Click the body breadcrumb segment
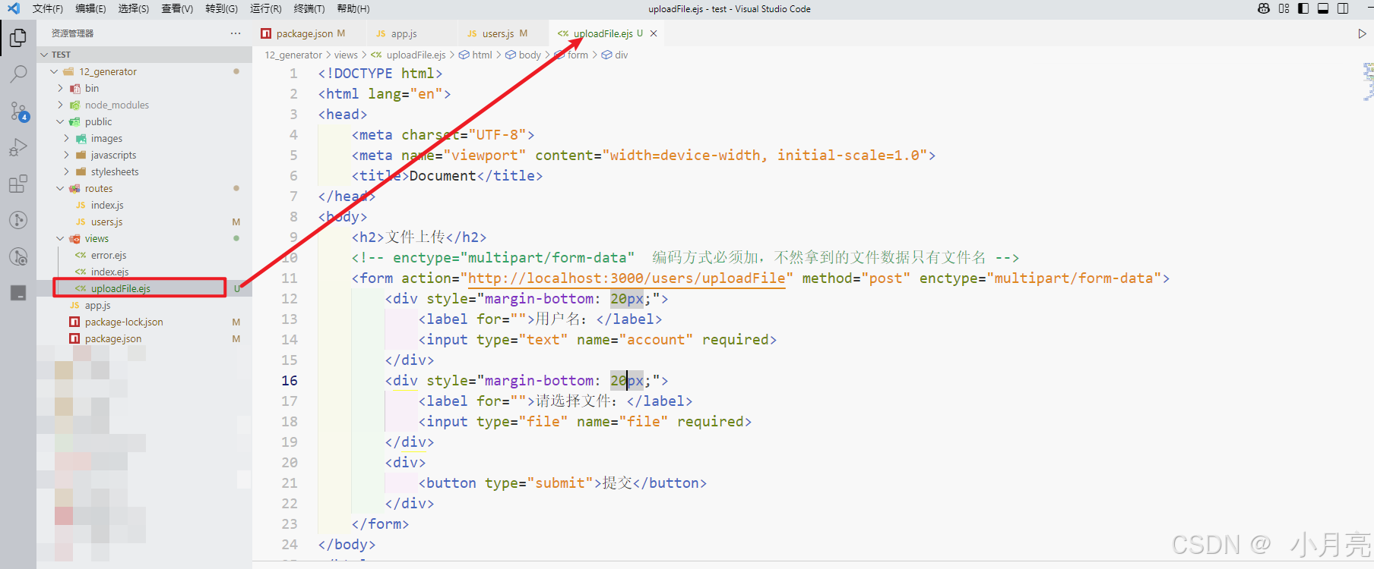 (x=530, y=55)
